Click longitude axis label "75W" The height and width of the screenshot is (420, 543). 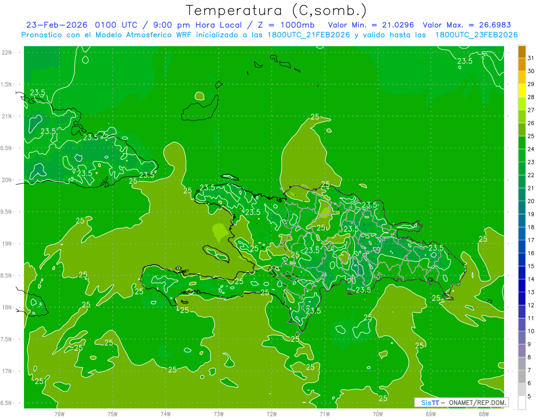point(113,414)
